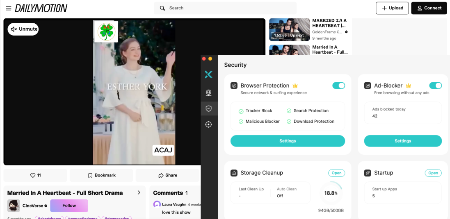Bookmark this video
This screenshot has width=450, height=219.
[101, 175]
